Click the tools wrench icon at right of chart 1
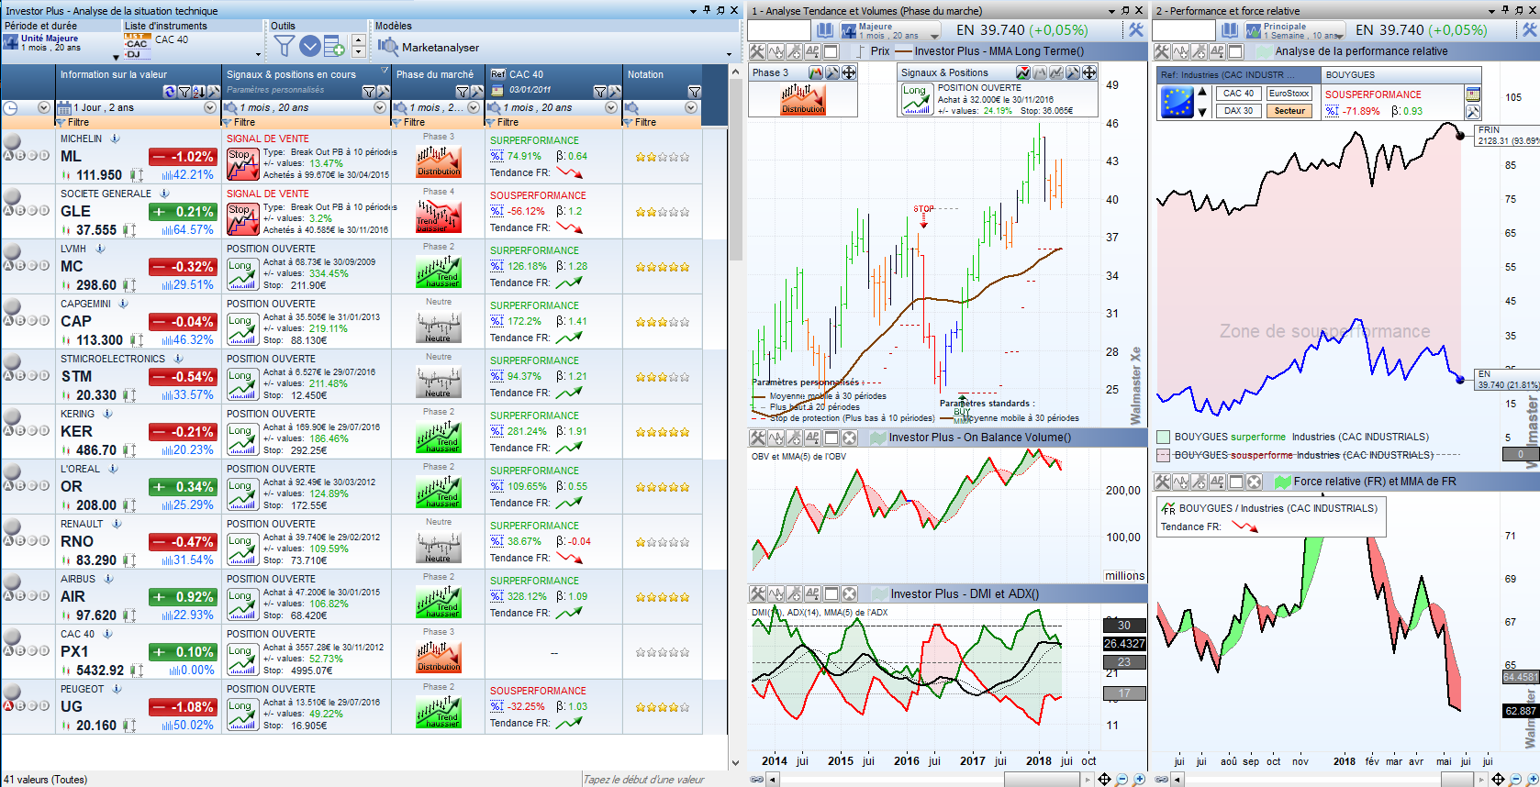Image resolution: width=1540 pixels, height=787 pixels. pyautogui.click(x=1135, y=30)
